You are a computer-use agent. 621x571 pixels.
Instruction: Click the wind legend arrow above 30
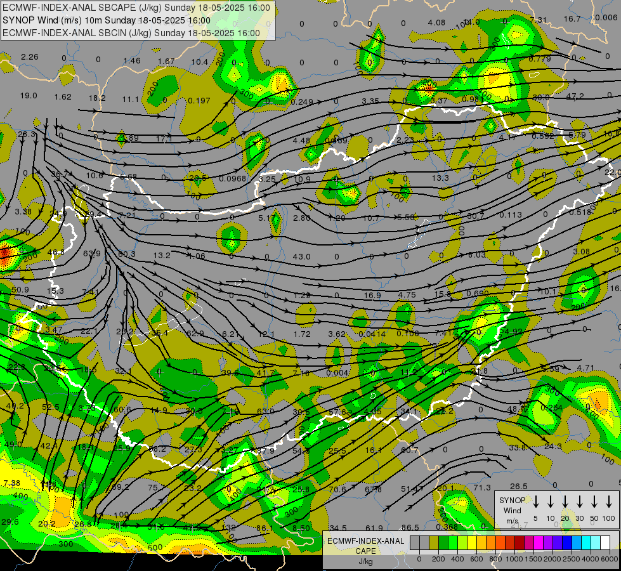[x=579, y=501]
